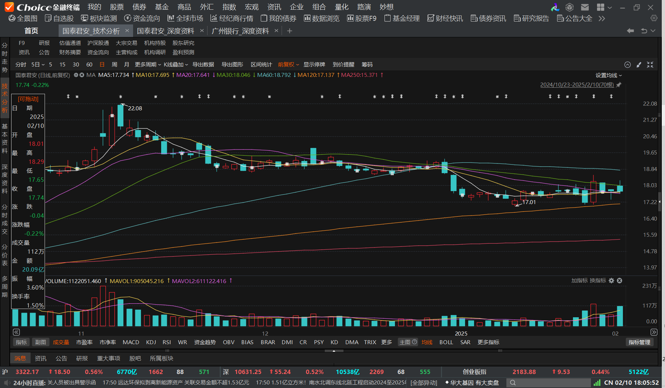Click the search box in status bar
665x388 pixels.
[548, 383]
